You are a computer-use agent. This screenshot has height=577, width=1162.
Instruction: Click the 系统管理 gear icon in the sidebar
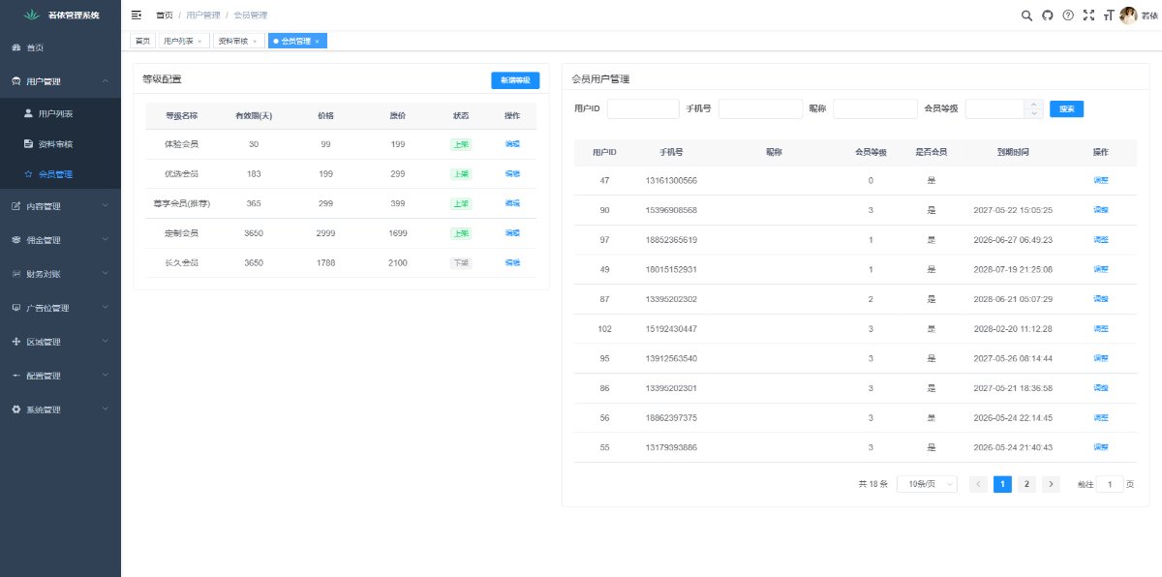(15, 410)
